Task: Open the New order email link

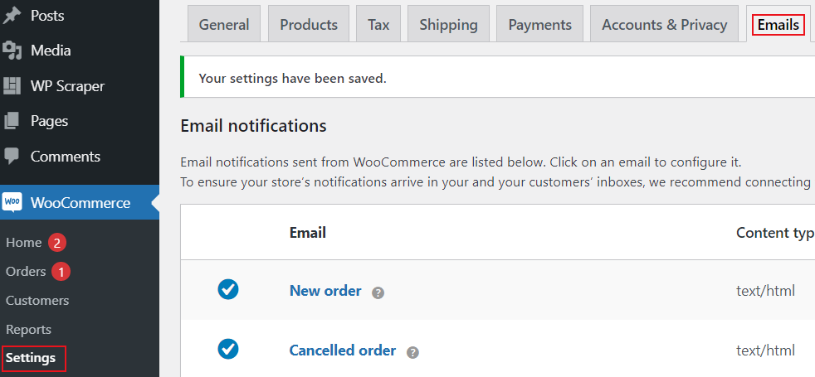Action: [x=325, y=291]
